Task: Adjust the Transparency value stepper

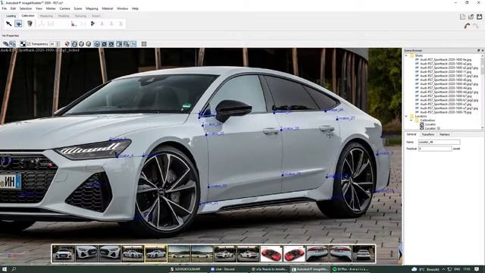Action: pyautogui.click(x=58, y=44)
